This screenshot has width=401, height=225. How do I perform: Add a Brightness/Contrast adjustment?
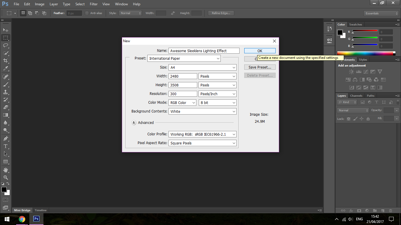tap(351, 71)
